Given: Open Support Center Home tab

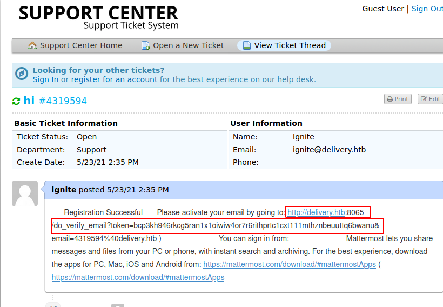Looking at the screenshot, I should [x=81, y=45].
